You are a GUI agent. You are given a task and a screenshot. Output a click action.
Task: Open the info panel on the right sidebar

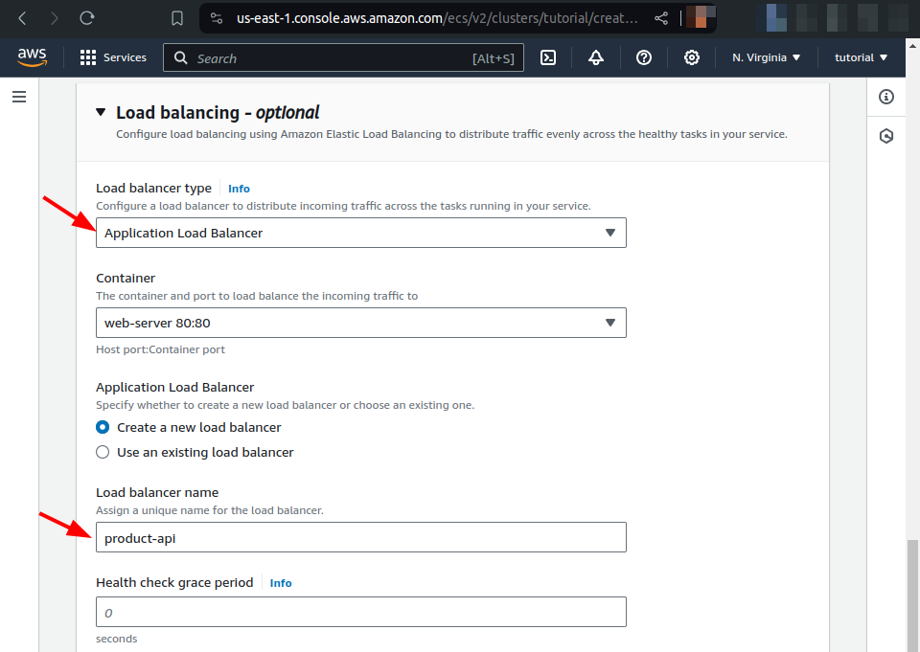pos(886,97)
